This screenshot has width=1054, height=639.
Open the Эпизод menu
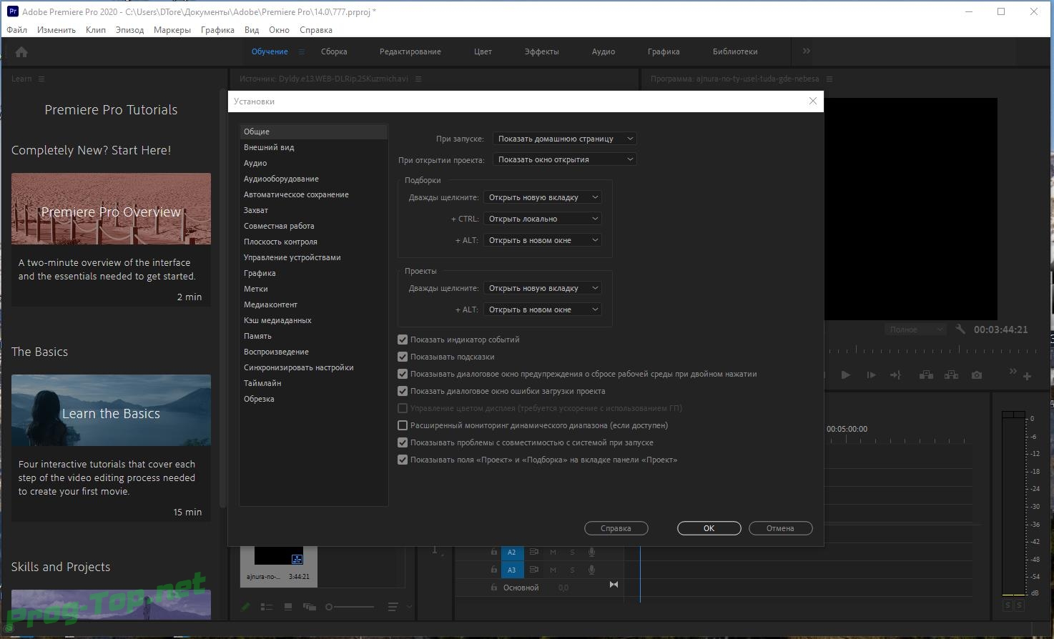coord(129,30)
